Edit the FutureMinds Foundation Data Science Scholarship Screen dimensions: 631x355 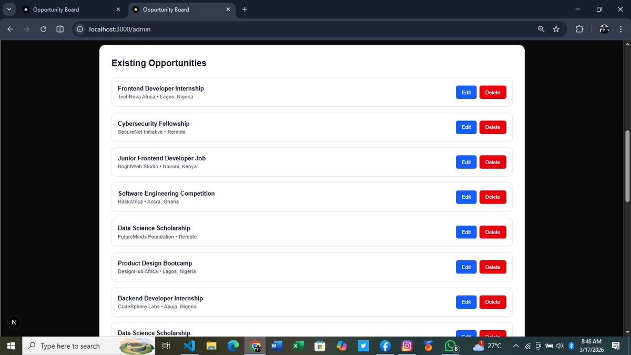tap(466, 232)
